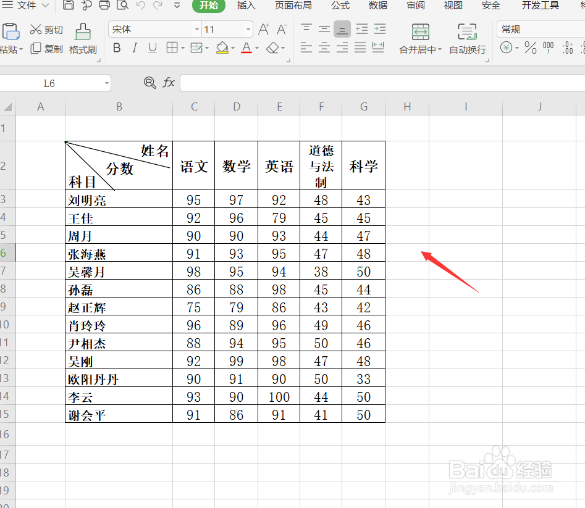Switch to the 插入 ribbon tab
Screen dimensions: 585x508
pos(246,6)
